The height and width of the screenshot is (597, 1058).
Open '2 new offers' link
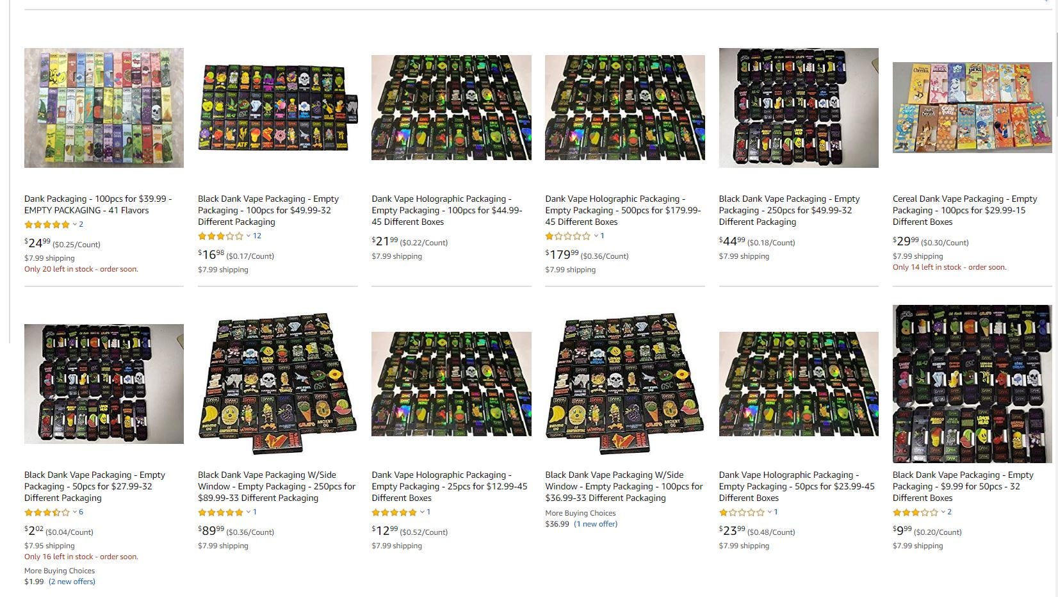72,582
